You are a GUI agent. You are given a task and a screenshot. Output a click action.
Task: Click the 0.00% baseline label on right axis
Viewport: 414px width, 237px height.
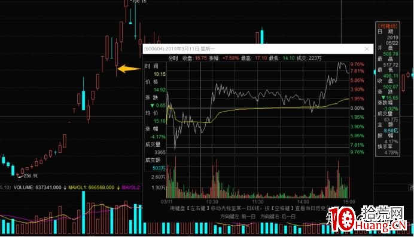[x=357, y=108]
